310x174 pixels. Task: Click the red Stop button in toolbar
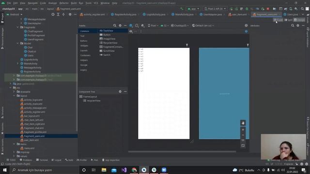(268, 9)
